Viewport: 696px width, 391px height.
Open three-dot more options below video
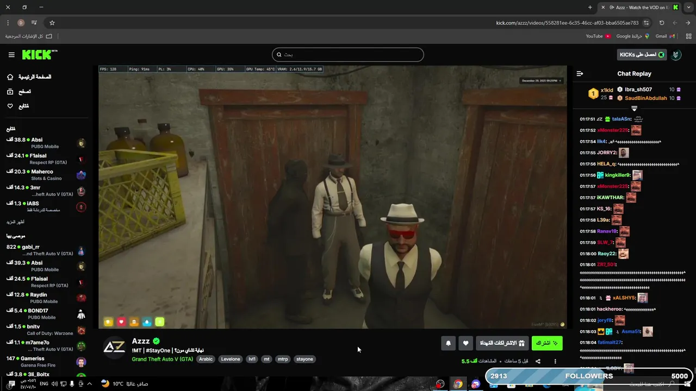555,361
